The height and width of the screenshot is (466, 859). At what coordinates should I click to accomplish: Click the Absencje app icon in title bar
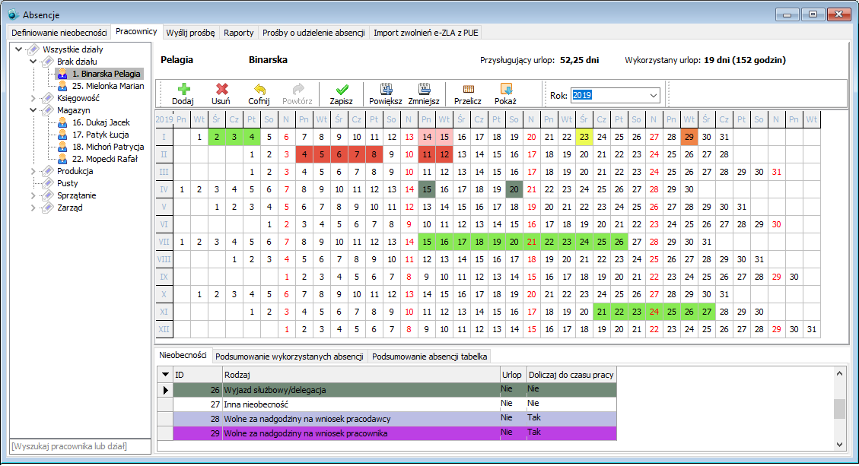pyautogui.click(x=13, y=14)
